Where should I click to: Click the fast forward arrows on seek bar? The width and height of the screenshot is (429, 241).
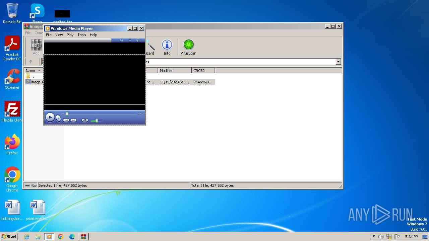140,114
